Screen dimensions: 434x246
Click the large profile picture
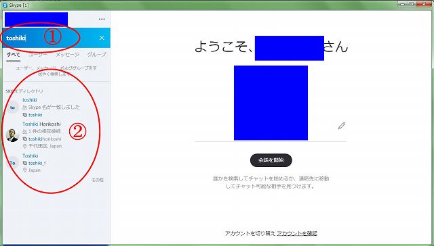click(271, 103)
